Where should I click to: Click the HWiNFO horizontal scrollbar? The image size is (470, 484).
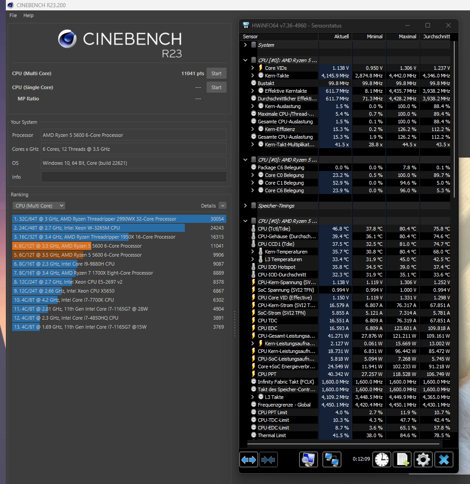pyautogui.click(x=343, y=444)
